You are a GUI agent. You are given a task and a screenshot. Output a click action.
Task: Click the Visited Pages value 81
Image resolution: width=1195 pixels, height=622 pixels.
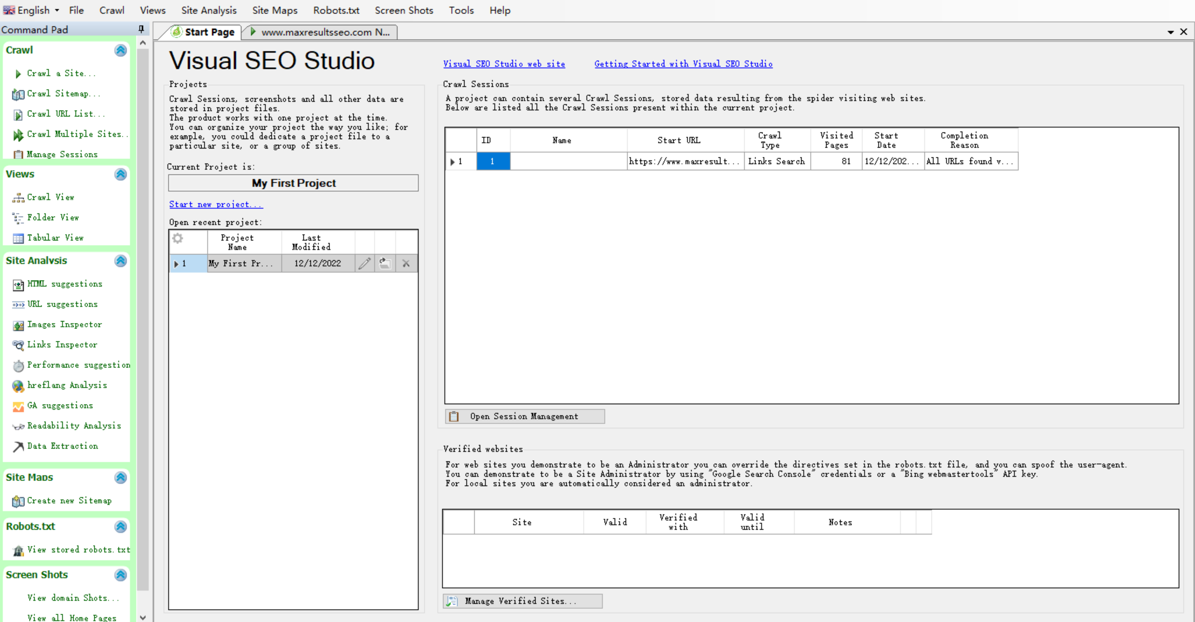coord(836,161)
